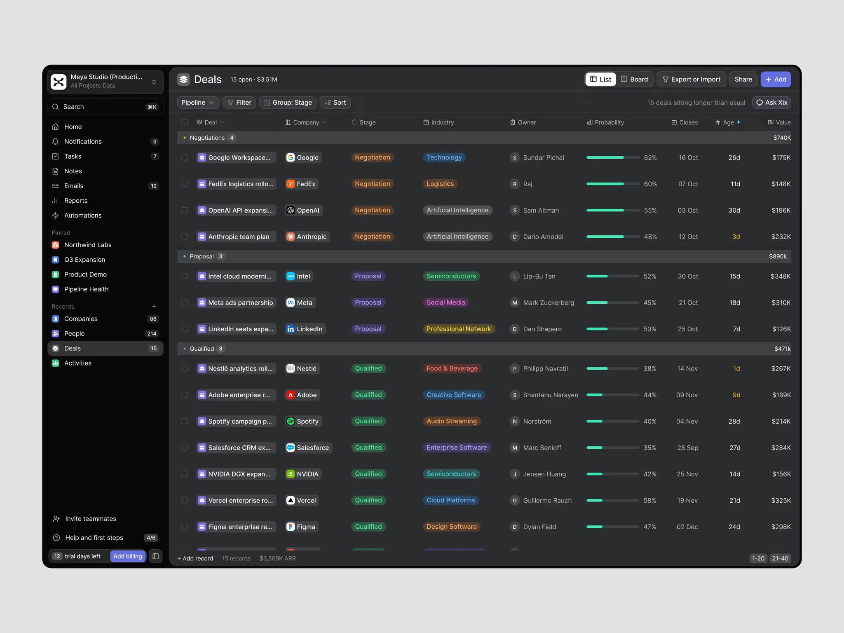Toggle sidebar collapse icon near Add billing
The image size is (844, 633).
(156, 556)
